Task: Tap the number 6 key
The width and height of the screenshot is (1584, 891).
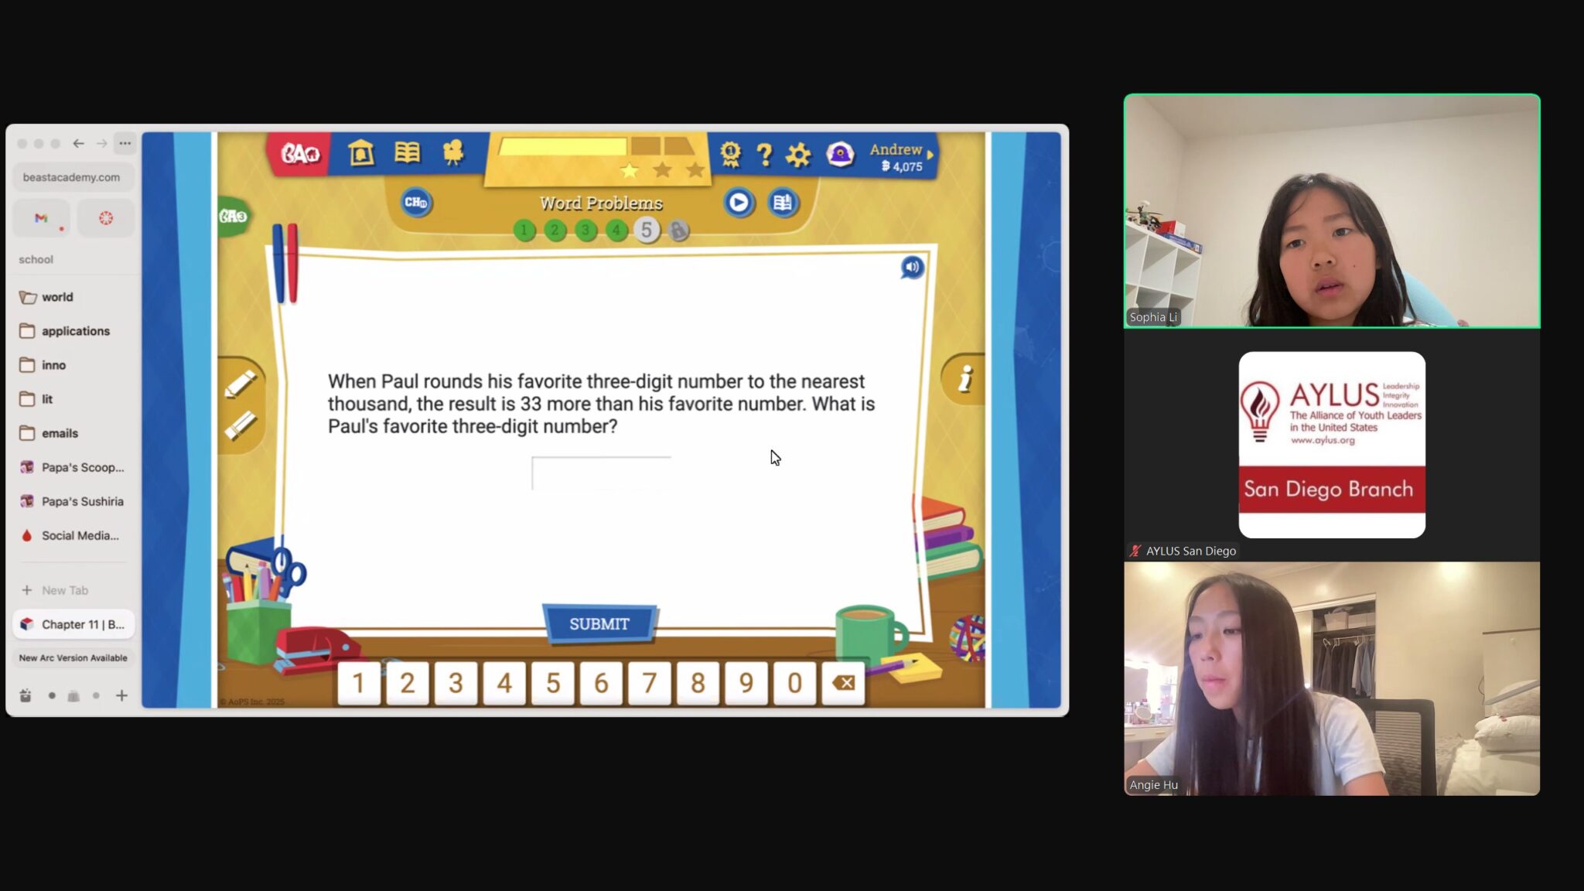Action: click(x=601, y=683)
